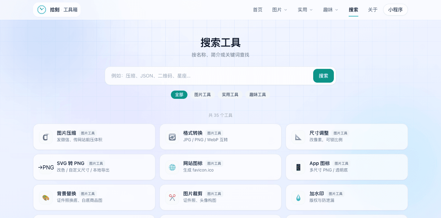This screenshot has width=441, height=218.
Task: Open the SVG 转 PNG title
Action: 71,163
